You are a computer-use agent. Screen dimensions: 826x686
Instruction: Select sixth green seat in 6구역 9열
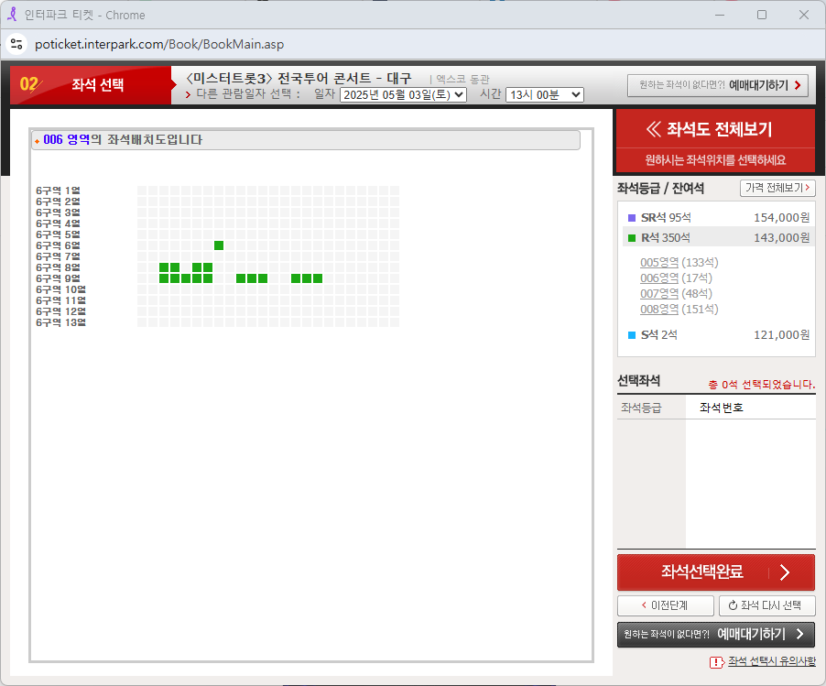(x=241, y=278)
